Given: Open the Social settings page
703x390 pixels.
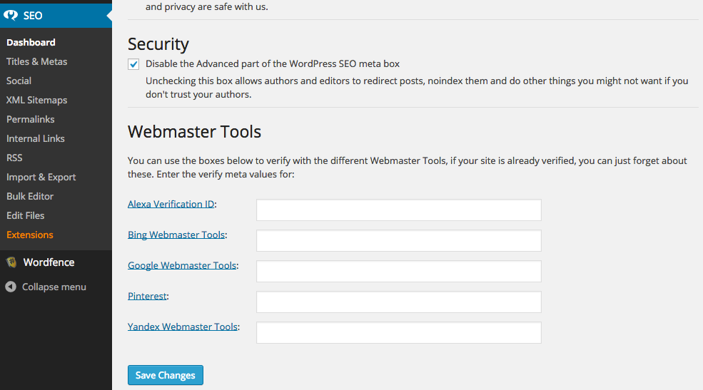Looking at the screenshot, I should pos(19,81).
